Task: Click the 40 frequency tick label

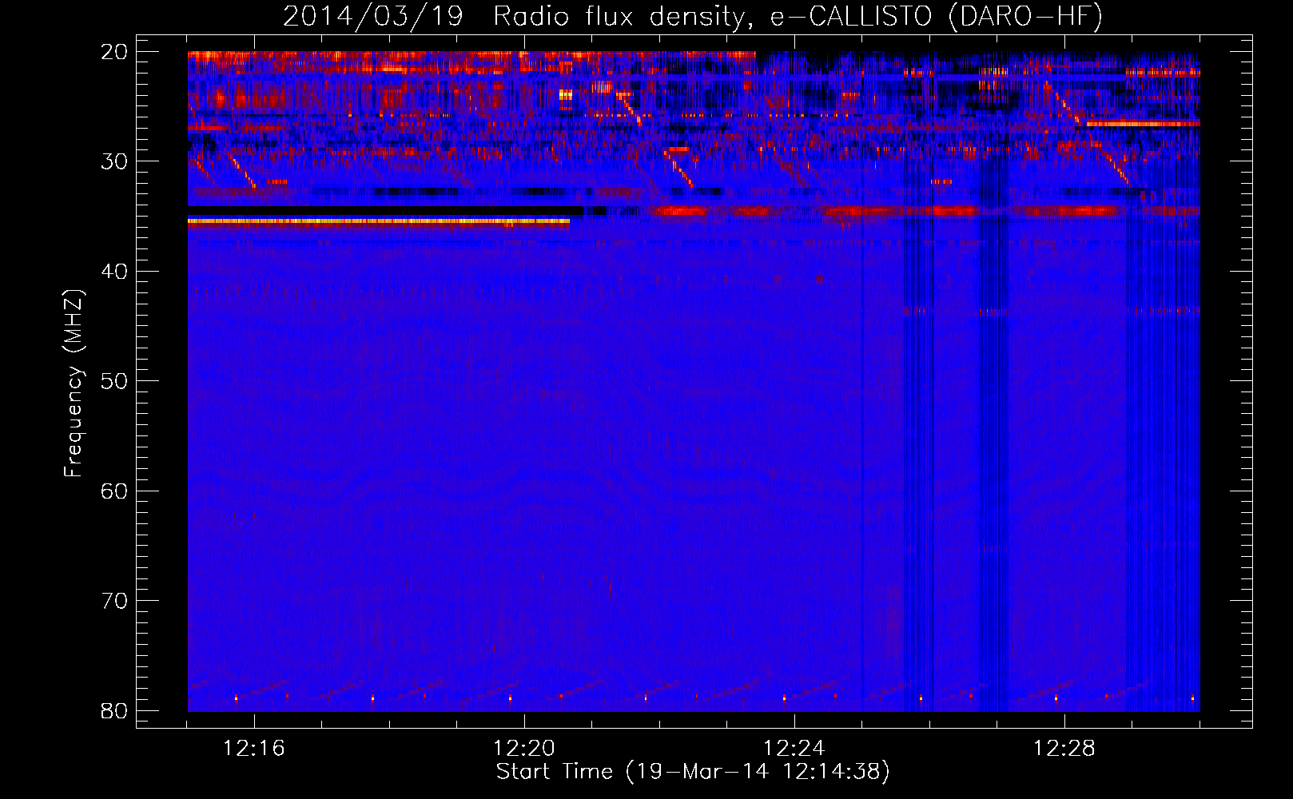Action: pyautogui.click(x=115, y=272)
